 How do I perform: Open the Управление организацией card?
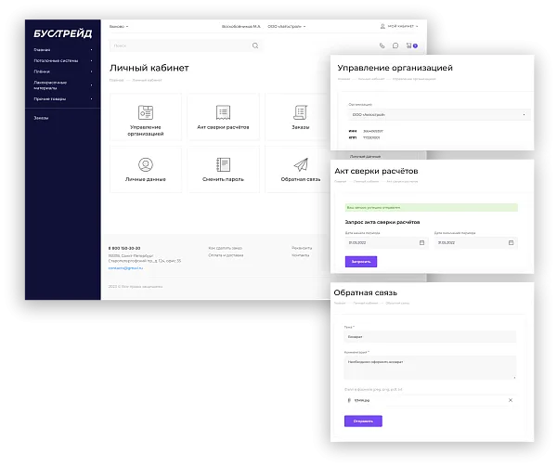click(x=146, y=117)
